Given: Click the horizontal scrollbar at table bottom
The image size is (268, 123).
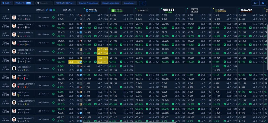Looking at the screenshot, I should (129, 122).
